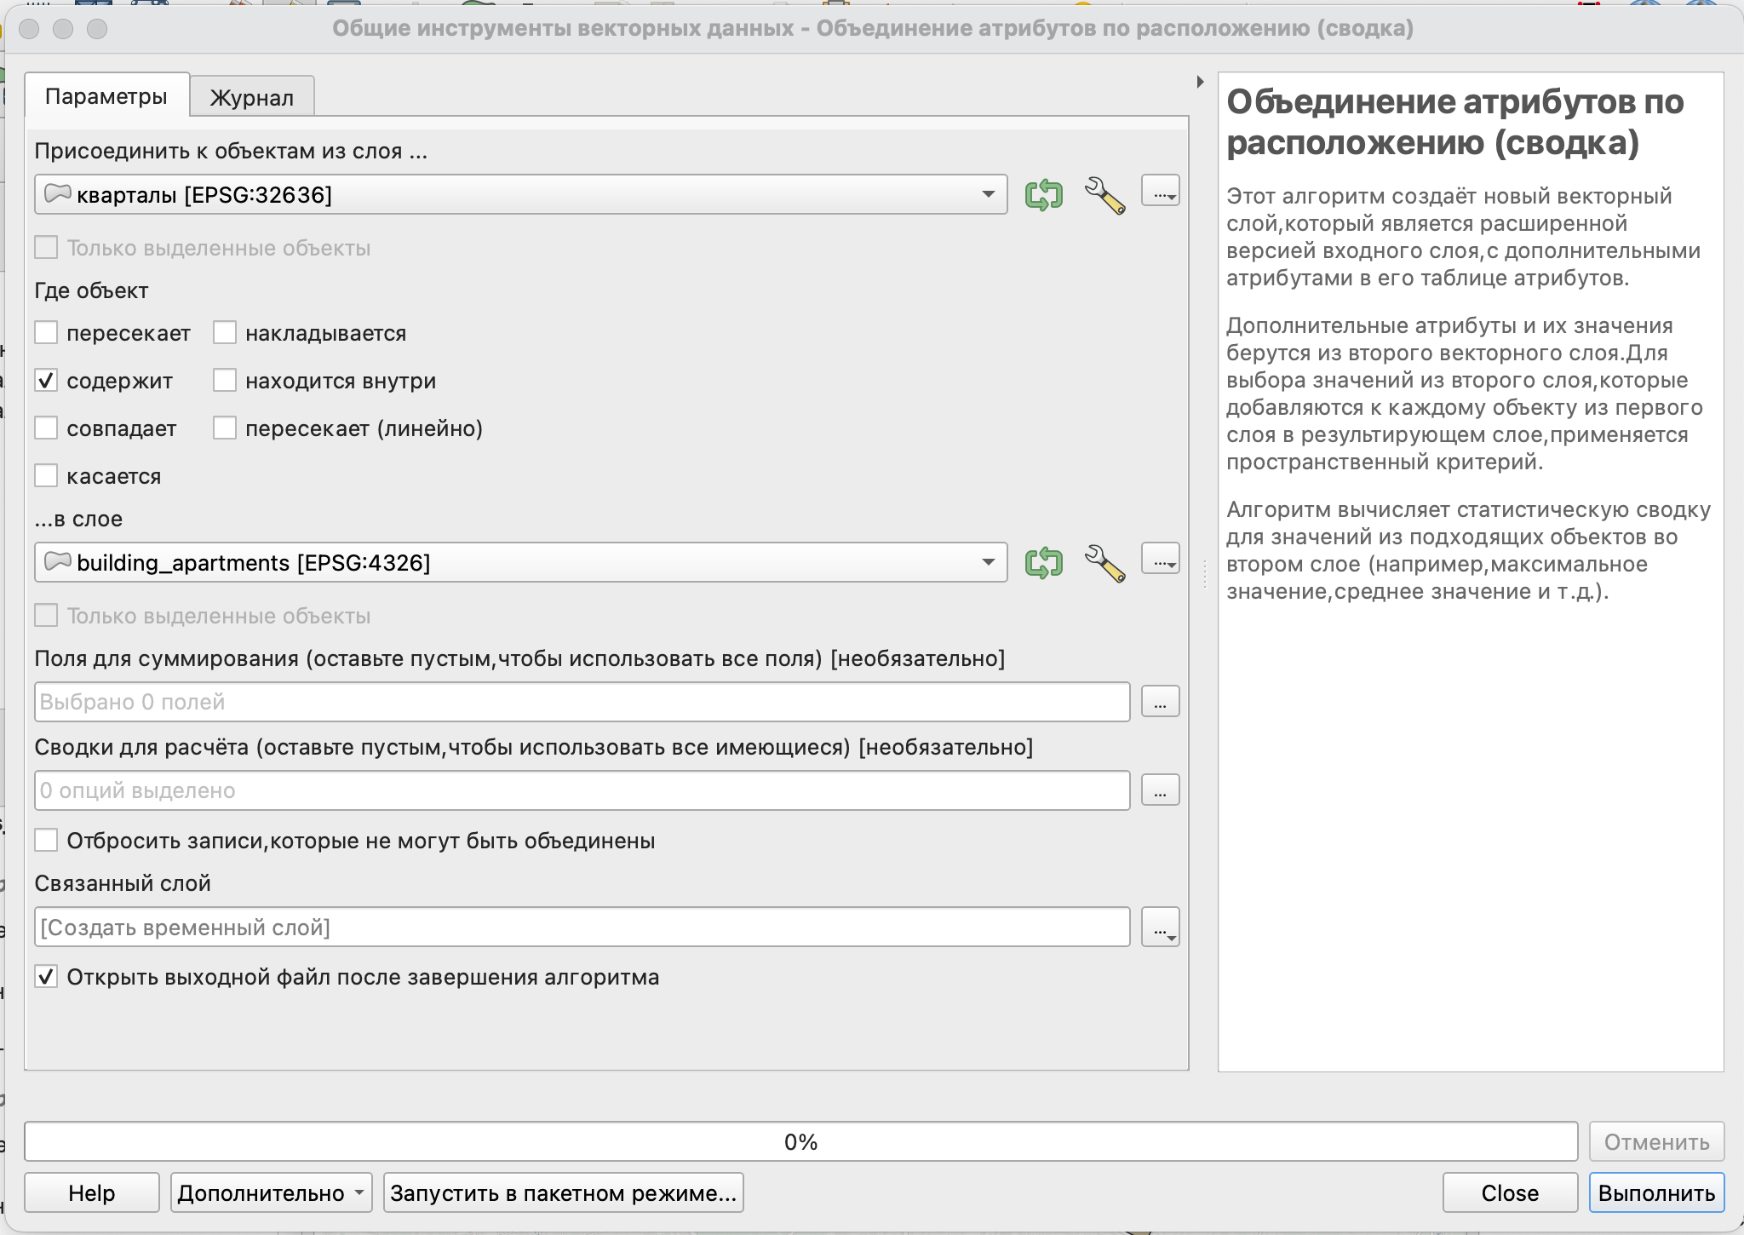
Task: Browse file button next to building_apartments layer
Action: [1160, 560]
